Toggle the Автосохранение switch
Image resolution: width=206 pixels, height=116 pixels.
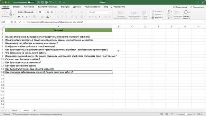pyautogui.click(x=31, y=2)
